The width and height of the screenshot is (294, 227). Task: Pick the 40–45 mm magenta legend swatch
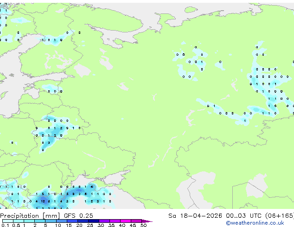coord(126,221)
